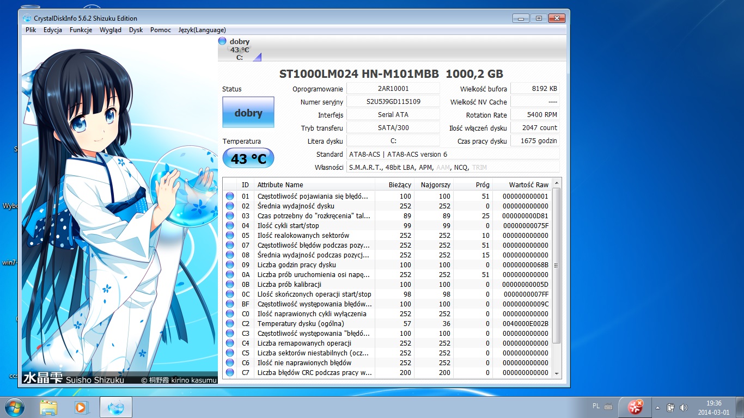Open the Windows Start menu

pyautogui.click(x=14, y=407)
